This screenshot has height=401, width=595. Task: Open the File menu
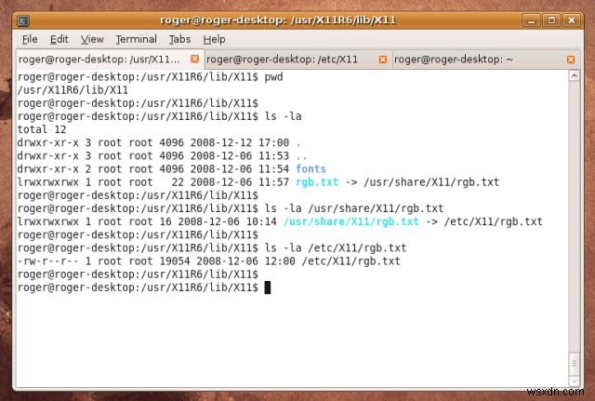click(x=30, y=39)
